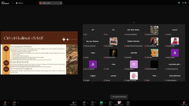Select Mulyaningsih's pink 'M' avatar
189x106 pixels.
pyautogui.click(x=134, y=64)
